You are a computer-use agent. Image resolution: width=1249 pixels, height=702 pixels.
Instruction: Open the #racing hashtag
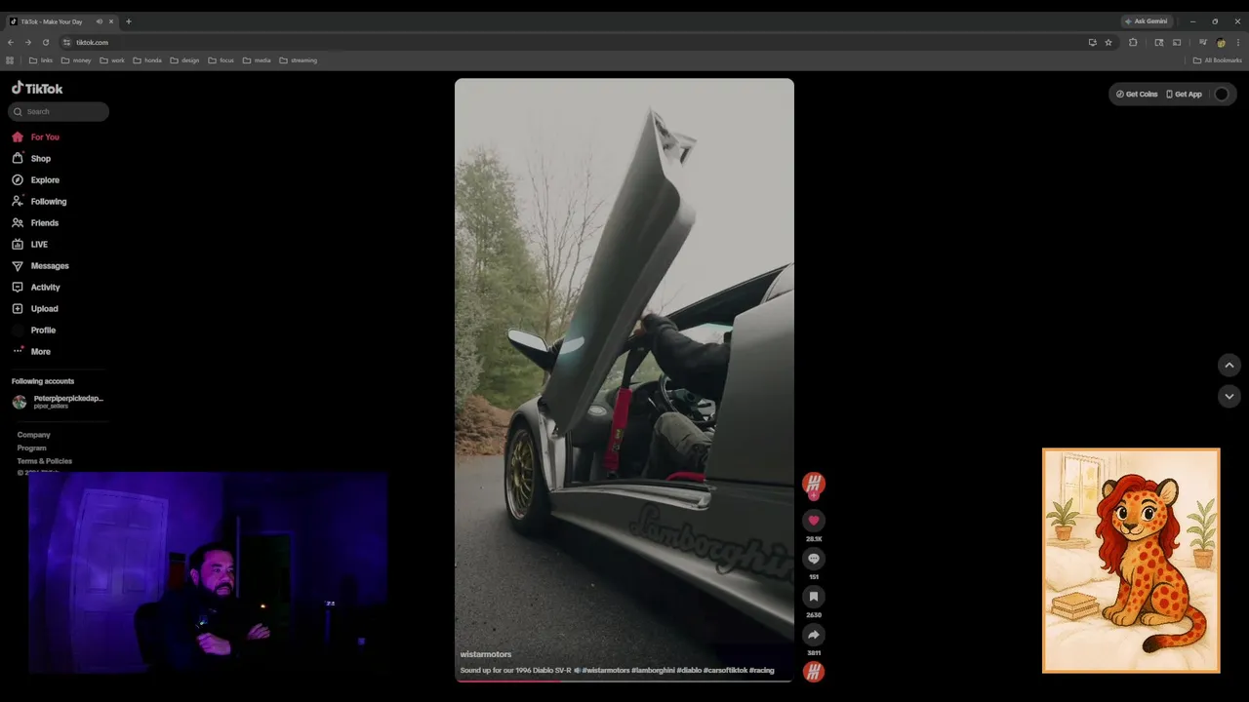tap(762, 671)
